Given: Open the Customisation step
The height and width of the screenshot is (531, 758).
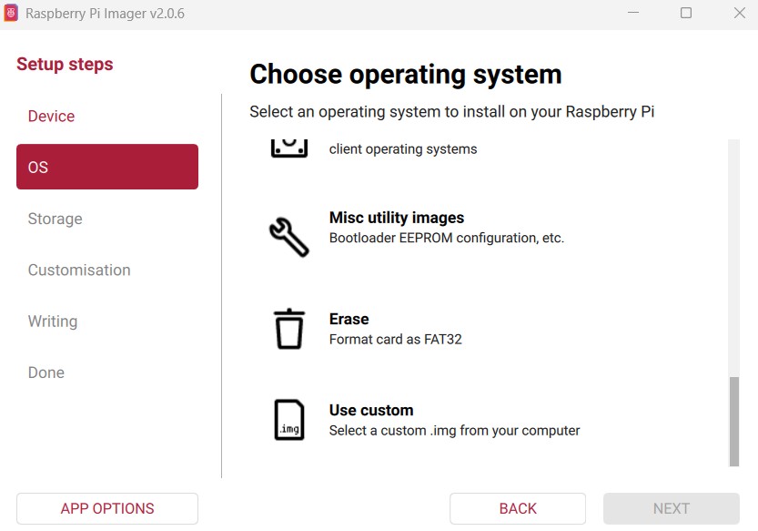Looking at the screenshot, I should (79, 271).
